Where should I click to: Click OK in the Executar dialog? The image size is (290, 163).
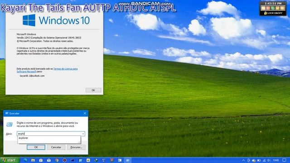(x=36, y=147)
